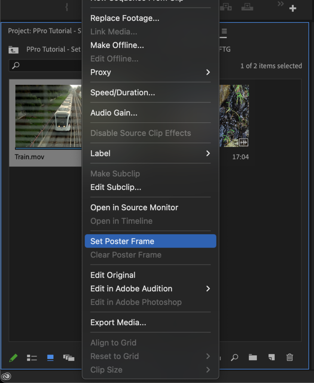Image resolution: width=314 pixels, height=383 pixels.
Task: Expand Label submenu chevron
Action: (x=208, y=153)
